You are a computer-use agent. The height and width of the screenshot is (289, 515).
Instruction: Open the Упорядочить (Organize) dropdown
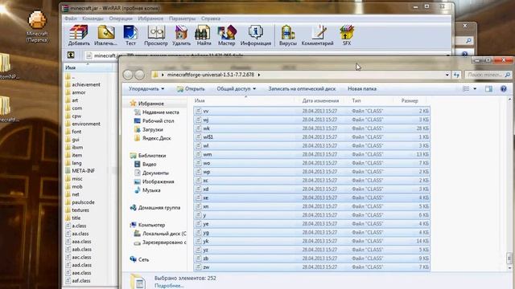tap(146, 89)
